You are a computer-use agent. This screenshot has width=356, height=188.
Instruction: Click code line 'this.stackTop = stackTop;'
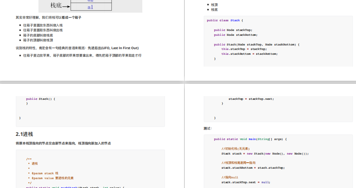[x=244, y=49]
